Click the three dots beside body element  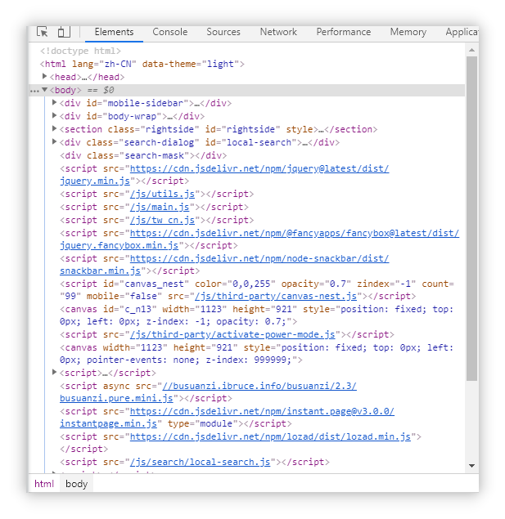pyautogui.click(x=34, y=90)
